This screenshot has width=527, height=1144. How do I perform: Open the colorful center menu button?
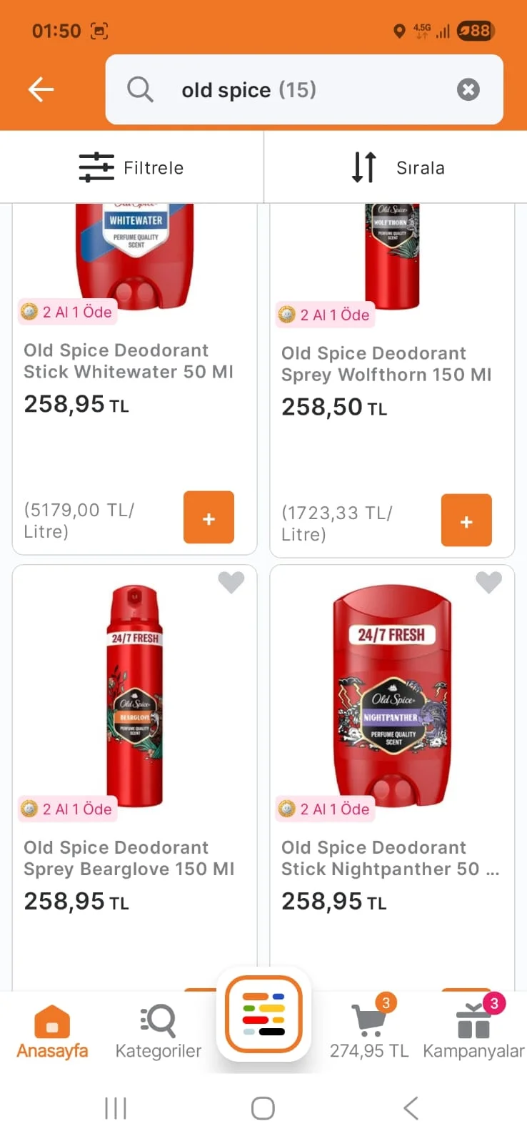[263, 1014]
